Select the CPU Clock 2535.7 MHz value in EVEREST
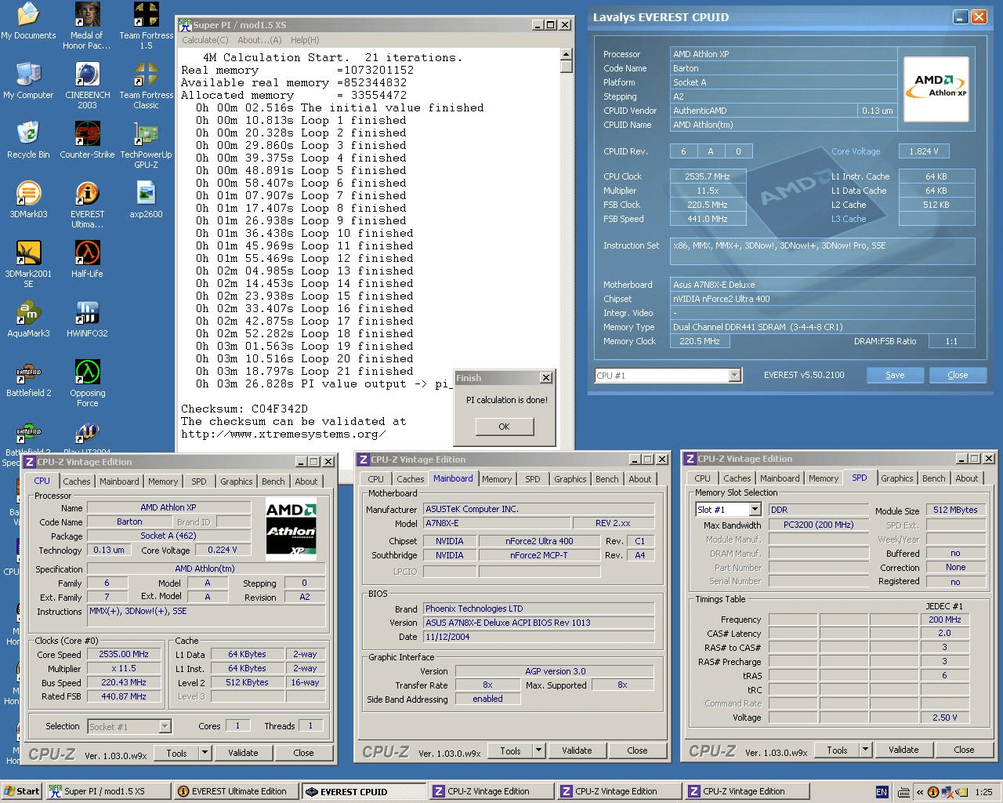The width and height of the screenshot is (1003, 803). click(x=708, y=176)
